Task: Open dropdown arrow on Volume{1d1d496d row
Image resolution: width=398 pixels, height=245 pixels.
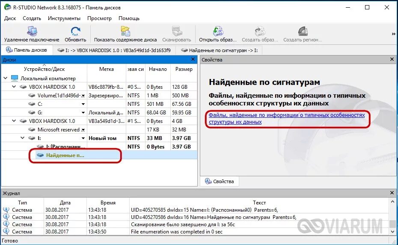Action: click(x=83, y=96)
